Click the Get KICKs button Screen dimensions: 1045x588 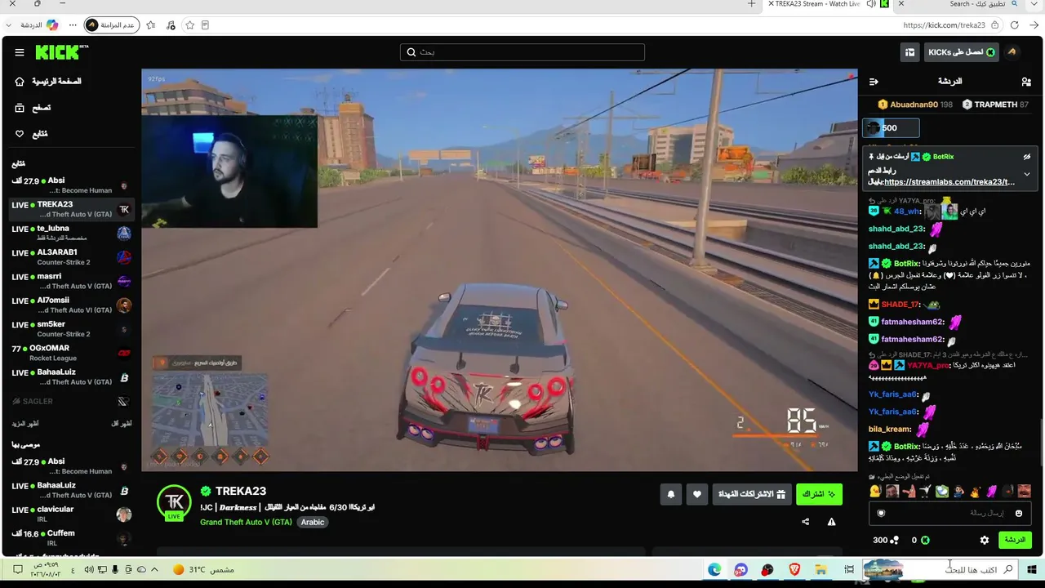[960, 52]
